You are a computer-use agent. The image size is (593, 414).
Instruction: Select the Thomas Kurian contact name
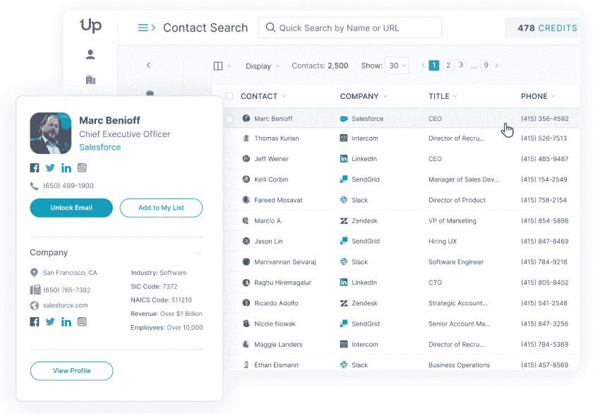point(277,138)
